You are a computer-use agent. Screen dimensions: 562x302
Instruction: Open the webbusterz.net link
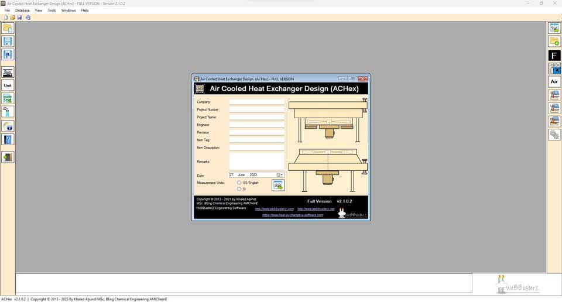[316, 209]
